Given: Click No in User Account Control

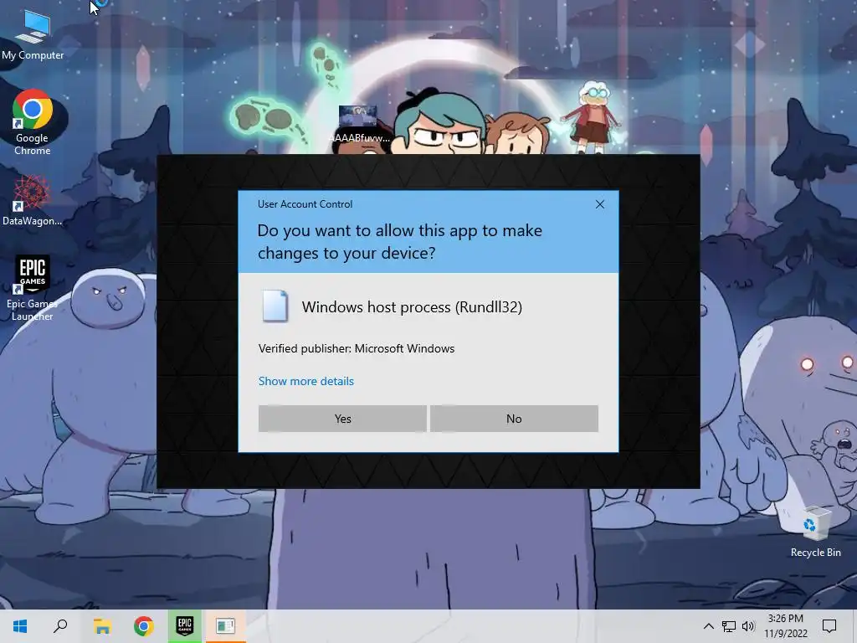Looking at the screenshot, I should point(514,419).
